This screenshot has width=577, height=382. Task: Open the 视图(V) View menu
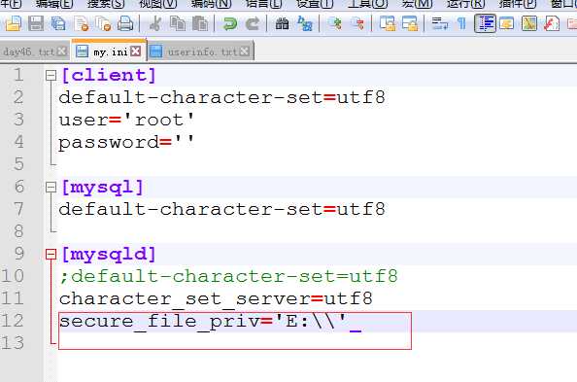[158, 4]
